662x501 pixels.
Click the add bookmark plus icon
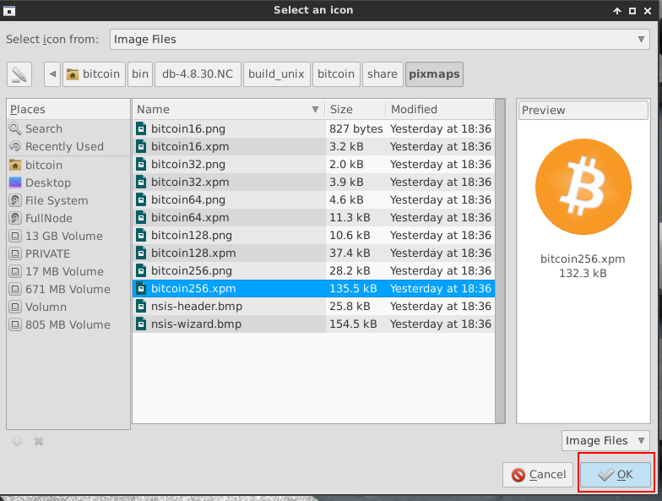tap(17, 441)
